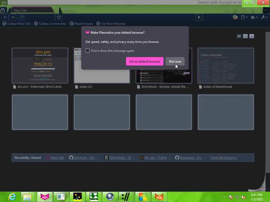Click the Back navigation arrow
The image size is (270, 202).
[x=5, y=17]
